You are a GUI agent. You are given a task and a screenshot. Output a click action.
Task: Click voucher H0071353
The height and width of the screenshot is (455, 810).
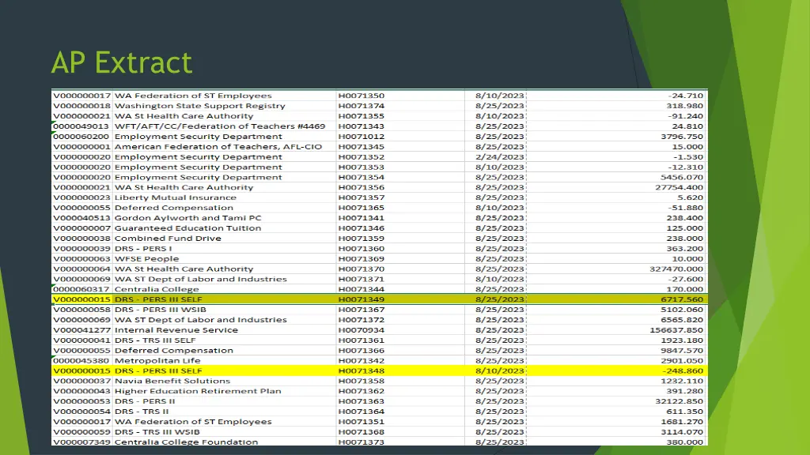[x=361, y=167]
